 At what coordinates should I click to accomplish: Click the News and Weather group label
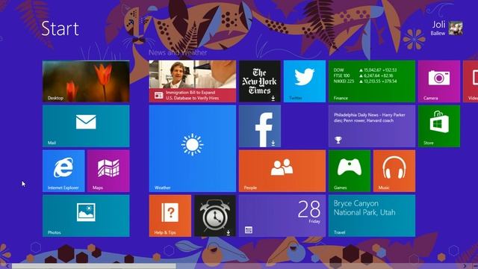point(178,52)
